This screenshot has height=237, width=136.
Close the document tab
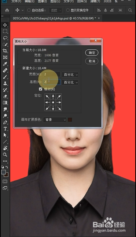pos(99,18)
